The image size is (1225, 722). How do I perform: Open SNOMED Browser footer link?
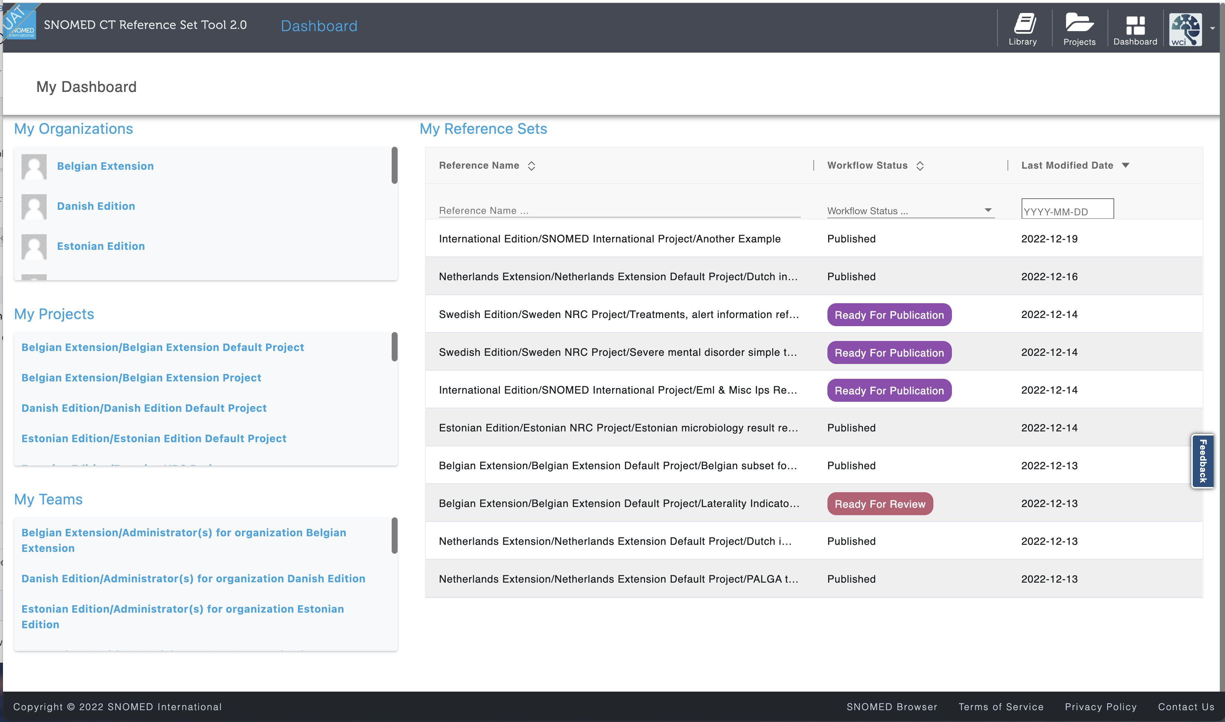(892, 706)
